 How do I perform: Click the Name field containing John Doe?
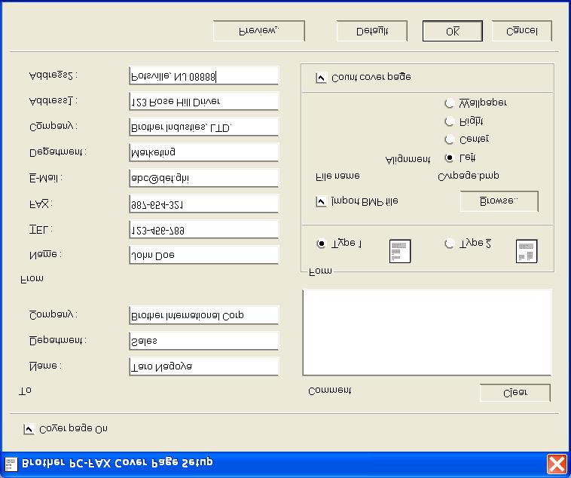204,255
